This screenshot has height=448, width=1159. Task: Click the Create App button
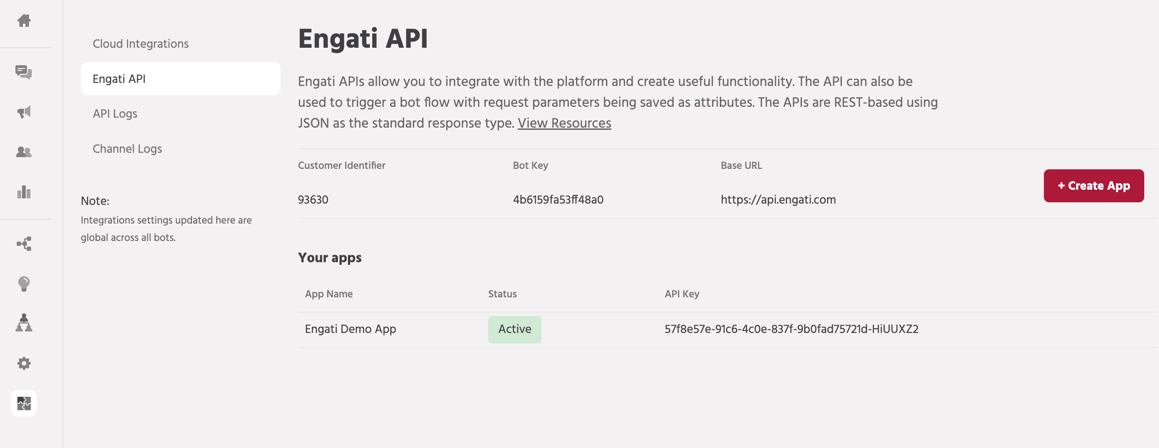(x=1094, y=185)
